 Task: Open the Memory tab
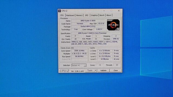click(x=79, y=15)
